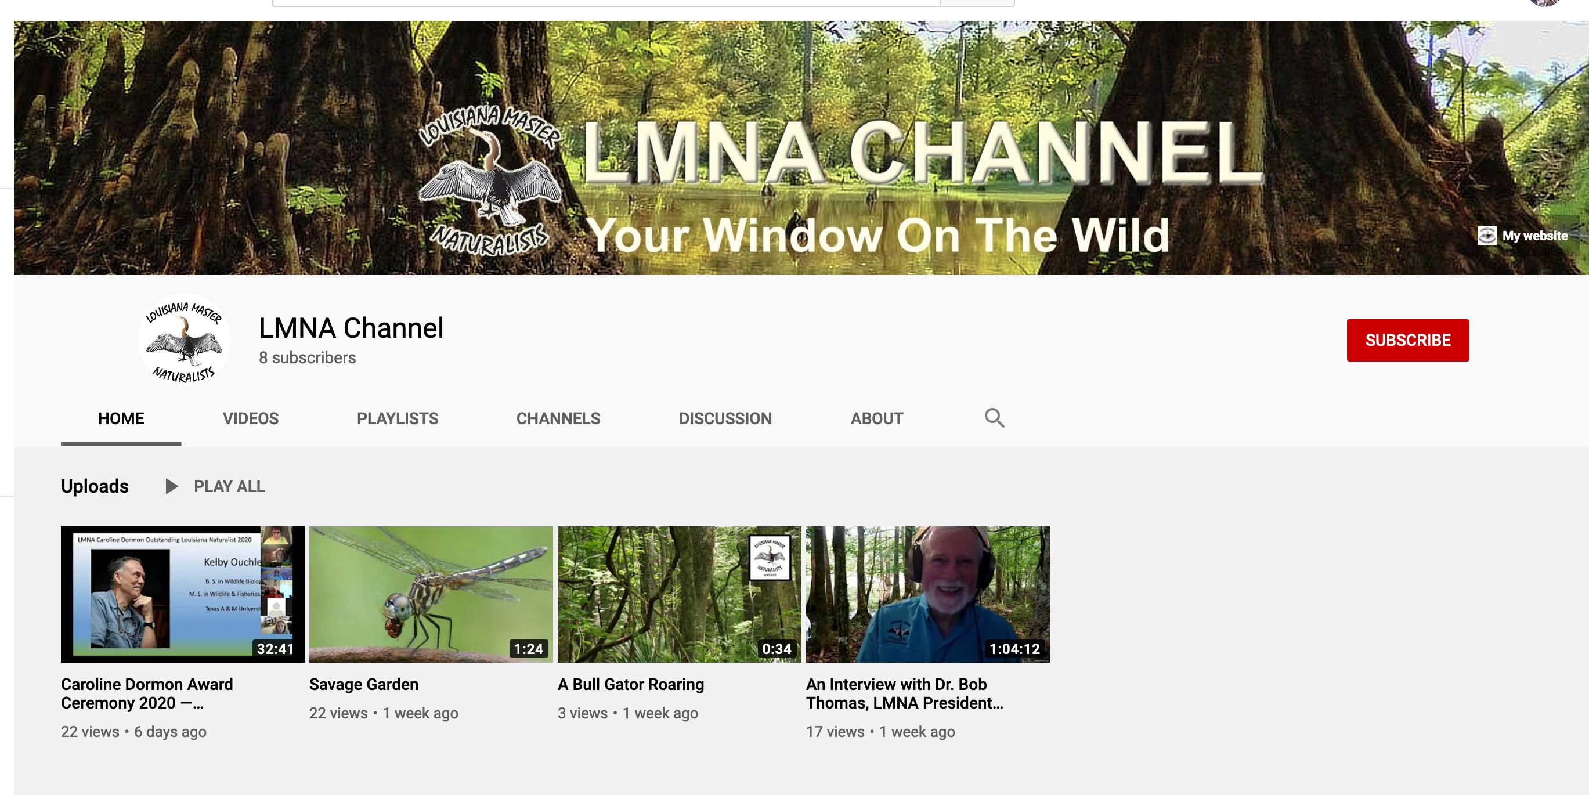The height and width of the screenshot is (795, 1589).
Task: Open A Bull Gator Roaring thumbnail
Action: 678,593
